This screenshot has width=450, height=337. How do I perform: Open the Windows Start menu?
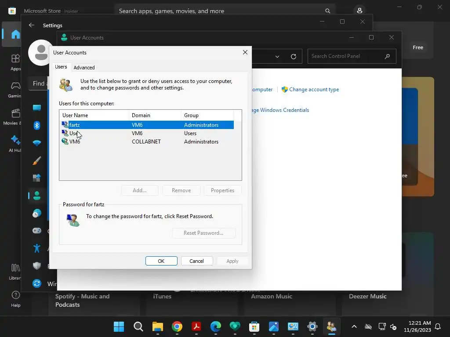(x=119, y=326)
